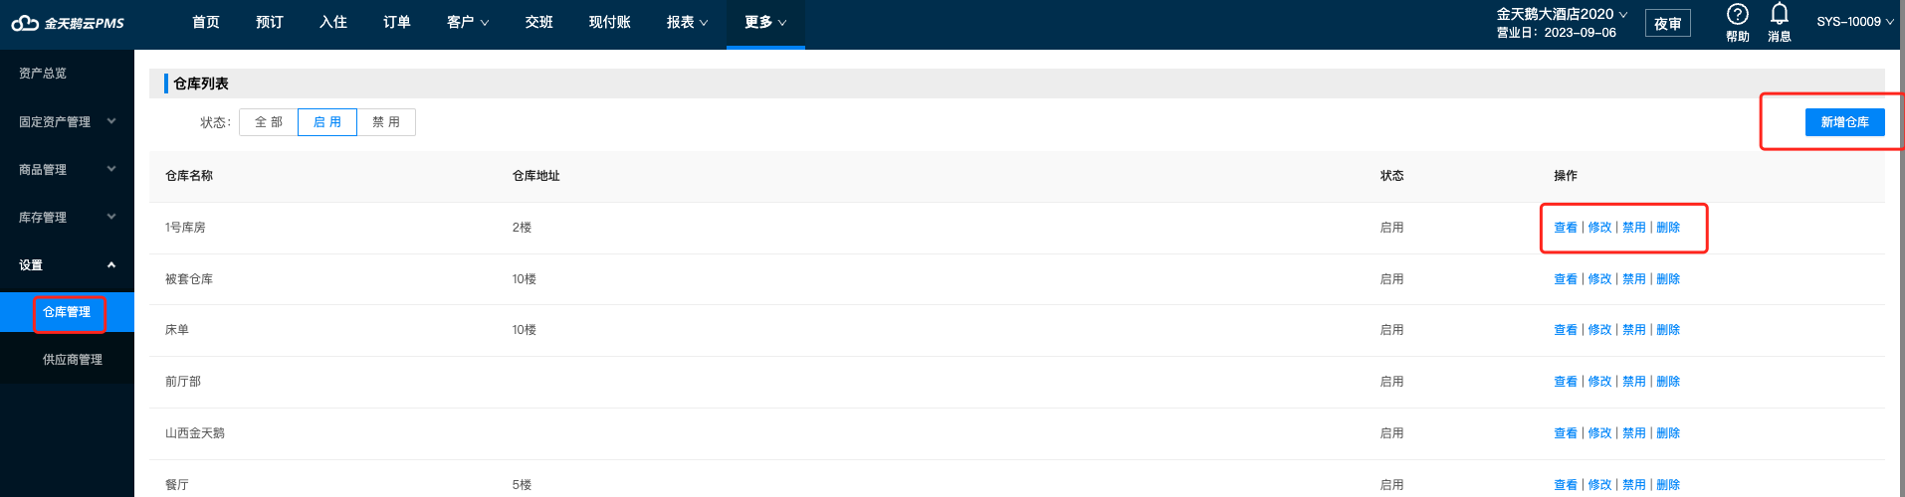Click the 夜审 button

1668,23
